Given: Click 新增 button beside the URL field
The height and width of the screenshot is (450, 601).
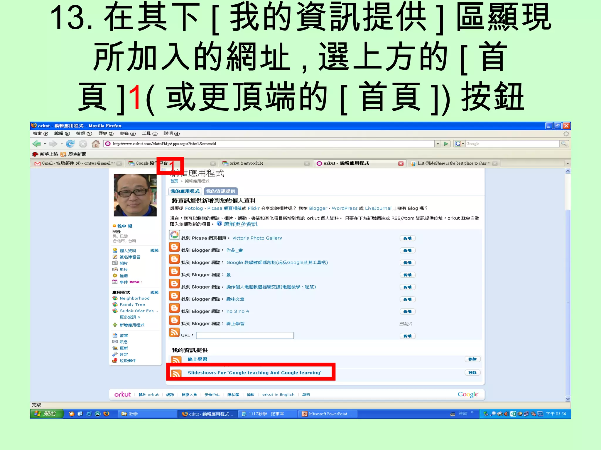Looking at the screenshot, I should click(407, 336).
